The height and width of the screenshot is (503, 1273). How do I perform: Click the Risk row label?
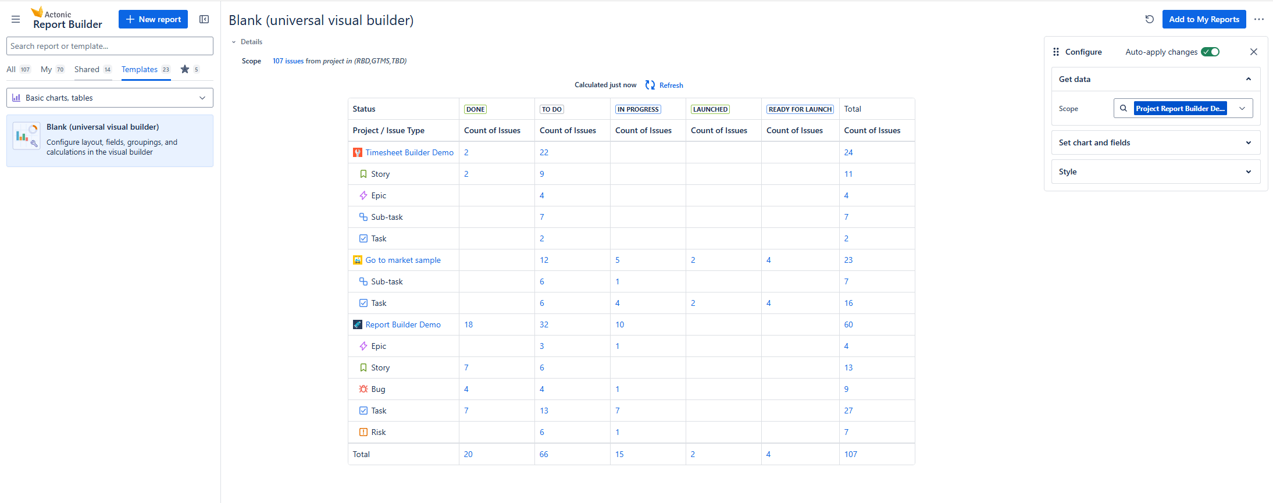coord(379,432)
